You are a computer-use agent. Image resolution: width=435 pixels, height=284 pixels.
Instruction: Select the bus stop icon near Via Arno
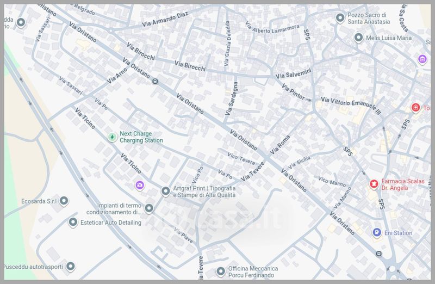pyautogui.click(x=156, y=82)
